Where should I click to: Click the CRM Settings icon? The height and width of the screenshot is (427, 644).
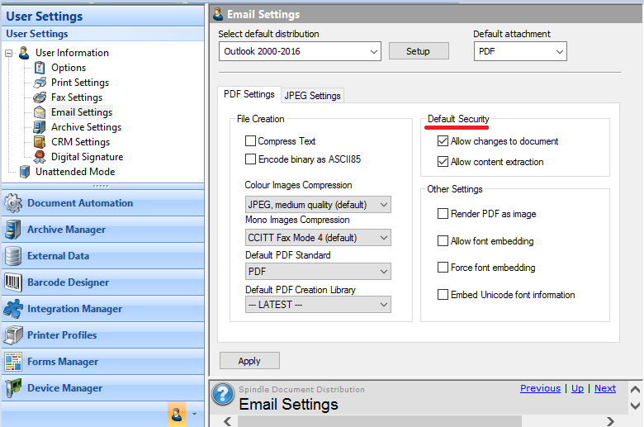[40, 142]
